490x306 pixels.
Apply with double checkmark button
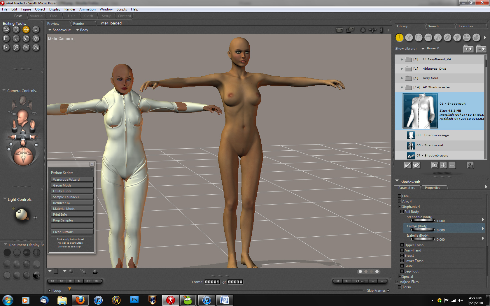tap(416, 165)
